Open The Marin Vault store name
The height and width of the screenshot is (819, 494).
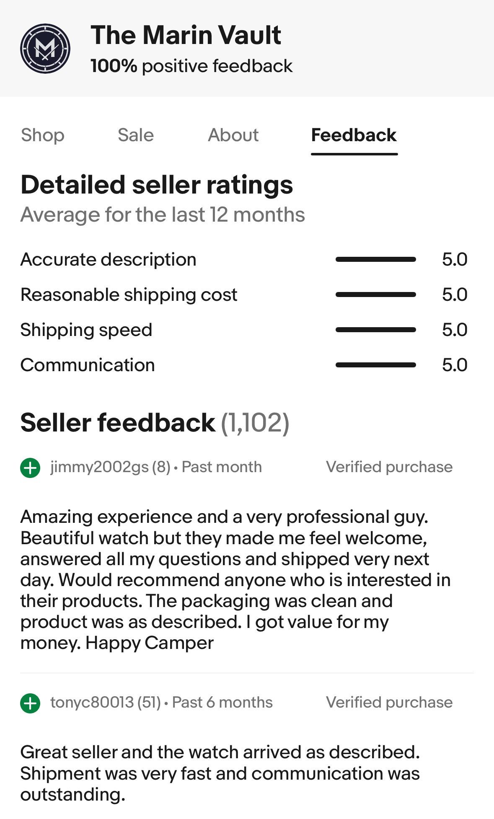186,35
